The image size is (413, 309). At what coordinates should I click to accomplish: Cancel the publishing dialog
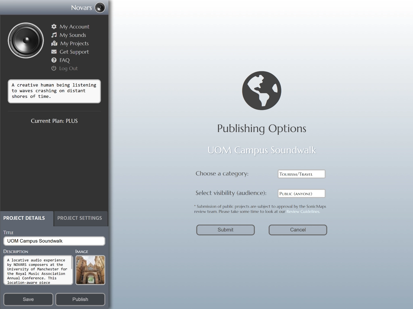[298, 230]
